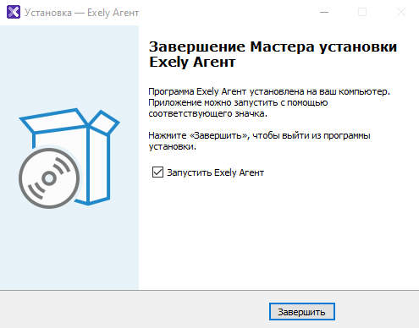This screenshot has height=328, width=419.
Task: Click the Программа Exely Агент установлена sentence
Action: point(269,91)
